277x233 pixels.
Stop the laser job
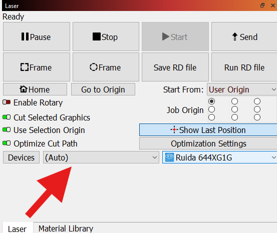[106, 36]
